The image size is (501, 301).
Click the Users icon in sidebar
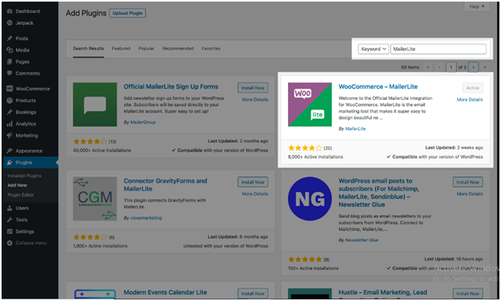pyautogui.click(x=10, y=208)
